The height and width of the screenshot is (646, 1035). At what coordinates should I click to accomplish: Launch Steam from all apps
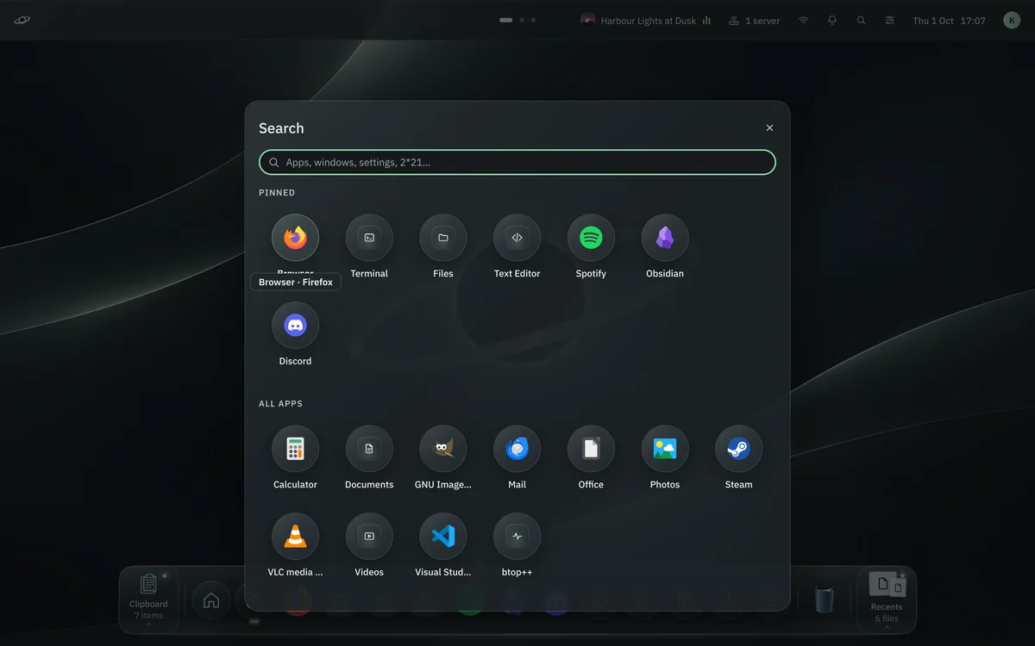coord(738,449)
